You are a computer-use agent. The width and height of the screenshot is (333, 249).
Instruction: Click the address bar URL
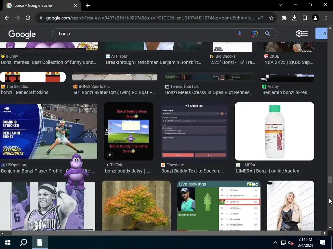150,18
